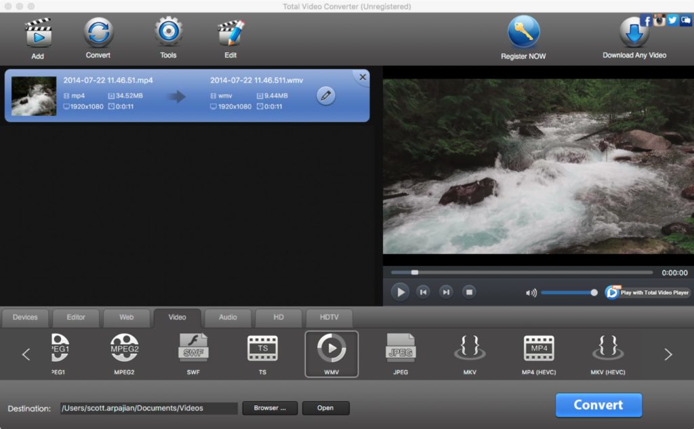
Task: Open the Facebook share icon
Action: click(647, 20)
